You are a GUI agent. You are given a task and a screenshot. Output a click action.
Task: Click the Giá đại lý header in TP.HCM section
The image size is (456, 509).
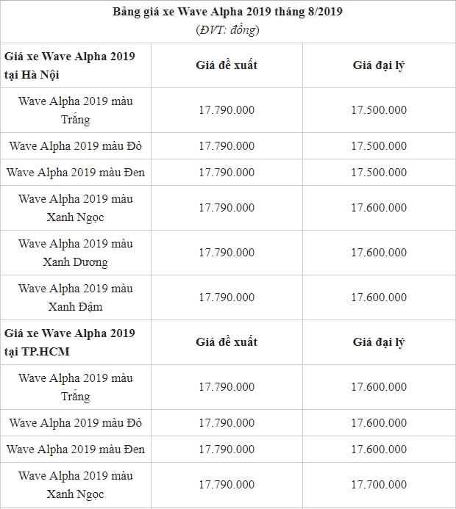tap(379, 342)
